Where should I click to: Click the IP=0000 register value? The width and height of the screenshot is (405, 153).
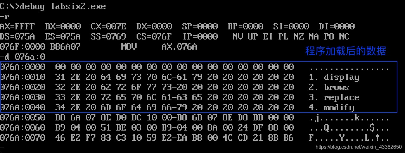(200, 37)
